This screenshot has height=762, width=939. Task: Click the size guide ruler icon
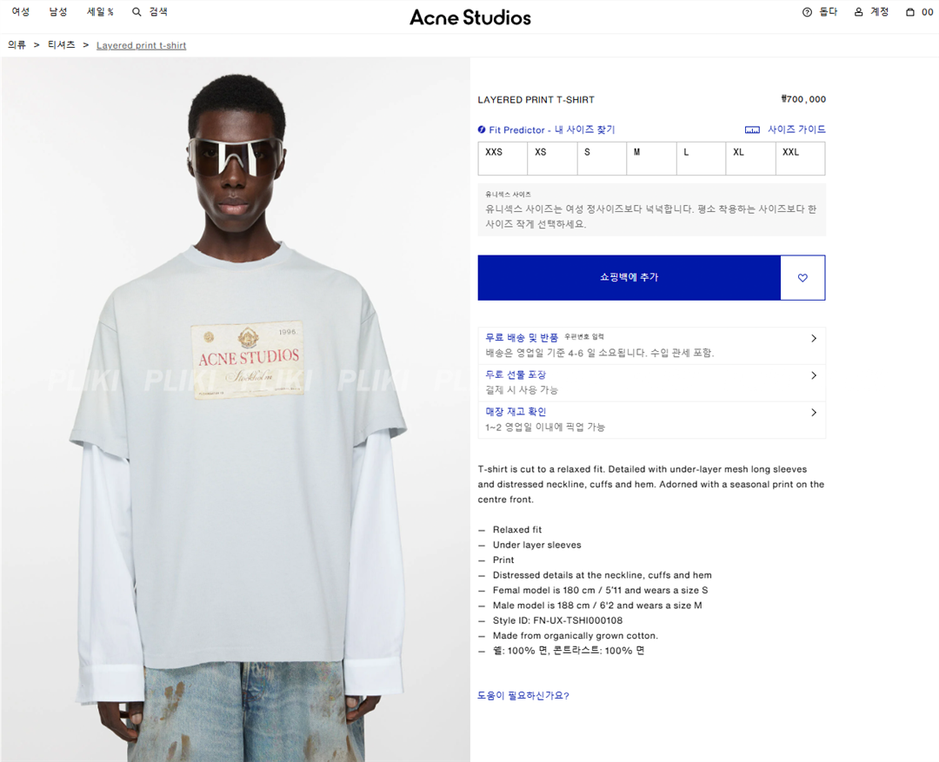(751, 129)
